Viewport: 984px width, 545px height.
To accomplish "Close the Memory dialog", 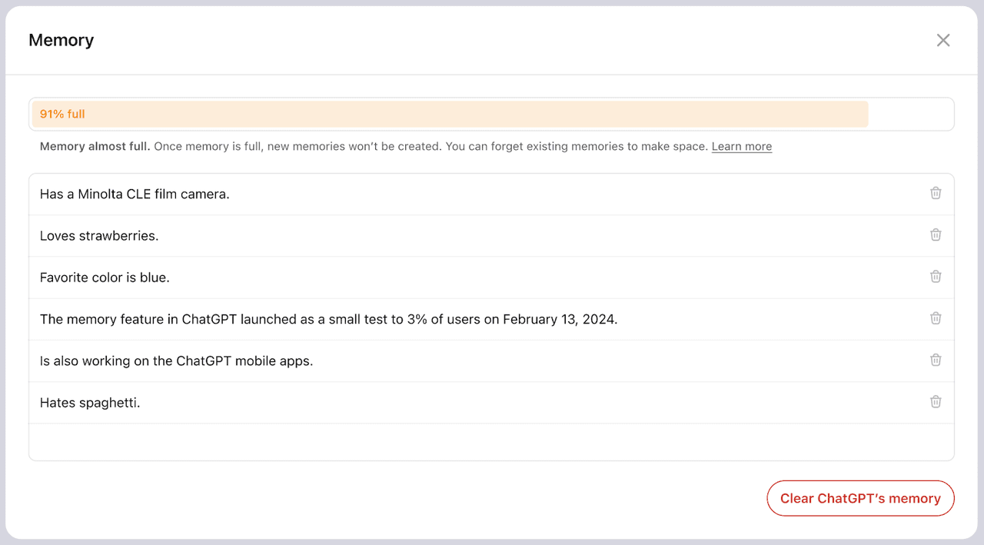I will click(x=943, y=40).
